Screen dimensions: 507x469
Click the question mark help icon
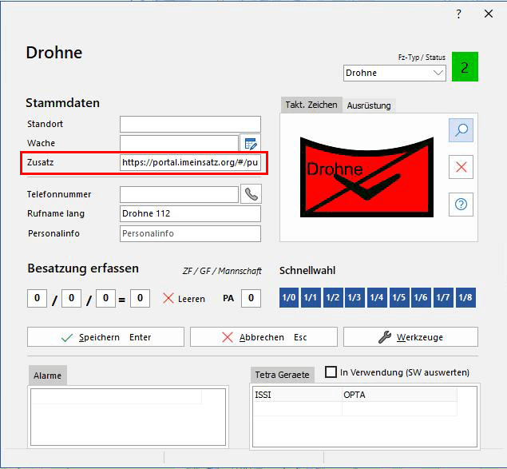coord(461,204)
